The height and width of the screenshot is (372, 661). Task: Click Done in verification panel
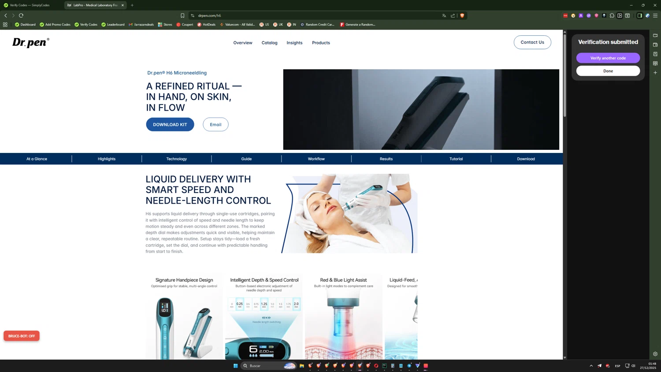click(x=608, y=71)
